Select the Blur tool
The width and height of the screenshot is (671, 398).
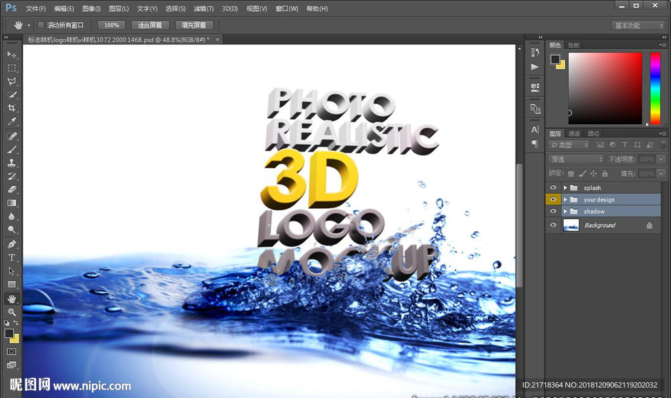12,216
